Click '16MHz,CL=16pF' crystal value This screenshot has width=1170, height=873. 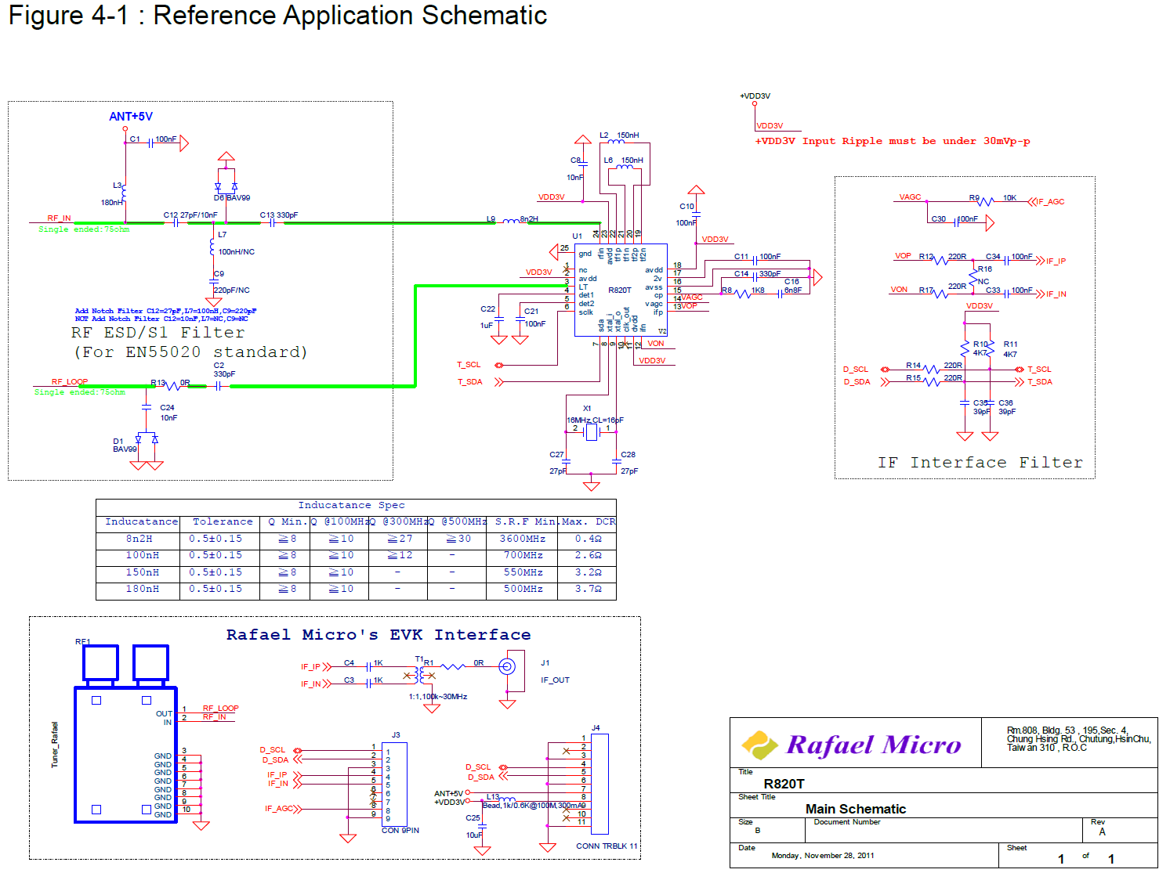[x=595, y=420]
